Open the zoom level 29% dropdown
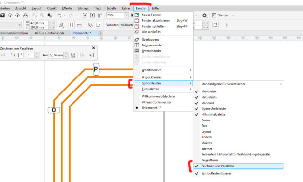This screenshot has height=182, width=303. (x=126, y=15)
